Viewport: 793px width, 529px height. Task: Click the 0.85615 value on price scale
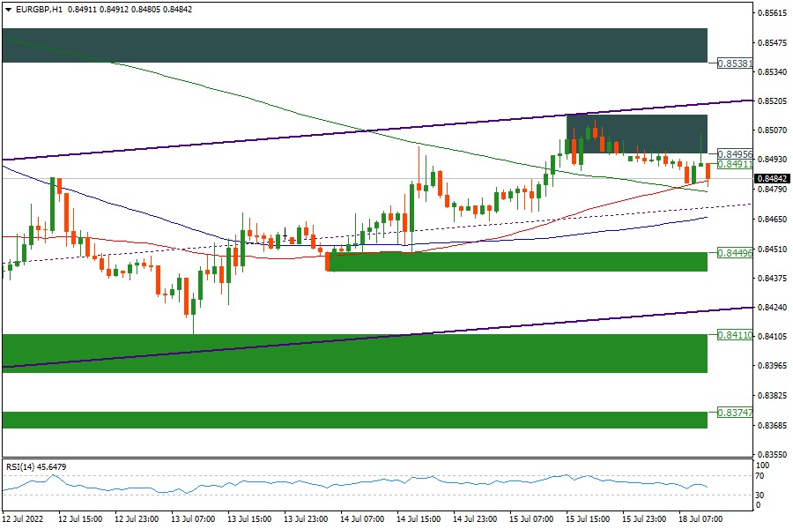point(773,13)
